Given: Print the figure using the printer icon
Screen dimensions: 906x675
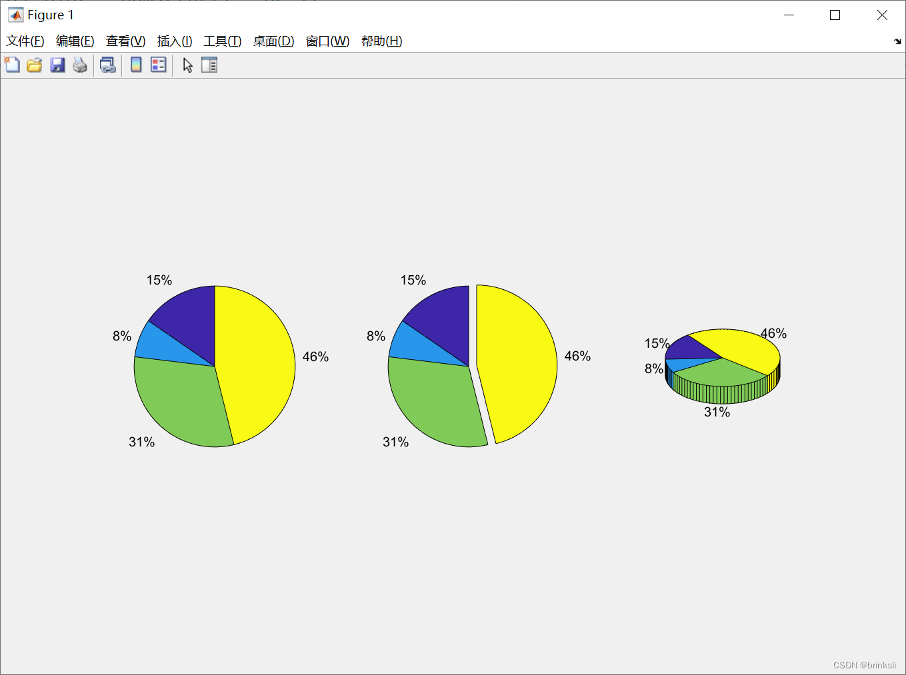Looking at the screenshot, I should pyautogui.click(x=80, y=65).
